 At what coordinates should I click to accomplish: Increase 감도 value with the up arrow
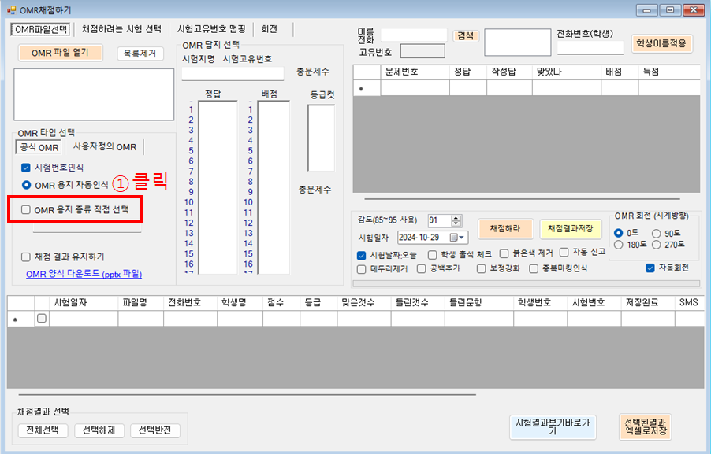456,217
